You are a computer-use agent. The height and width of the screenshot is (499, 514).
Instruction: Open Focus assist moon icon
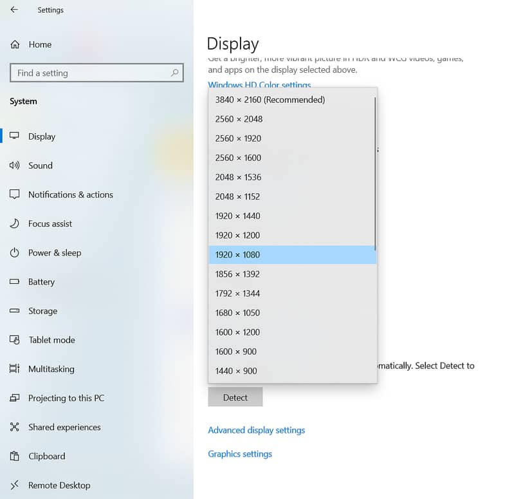point(15,223)
